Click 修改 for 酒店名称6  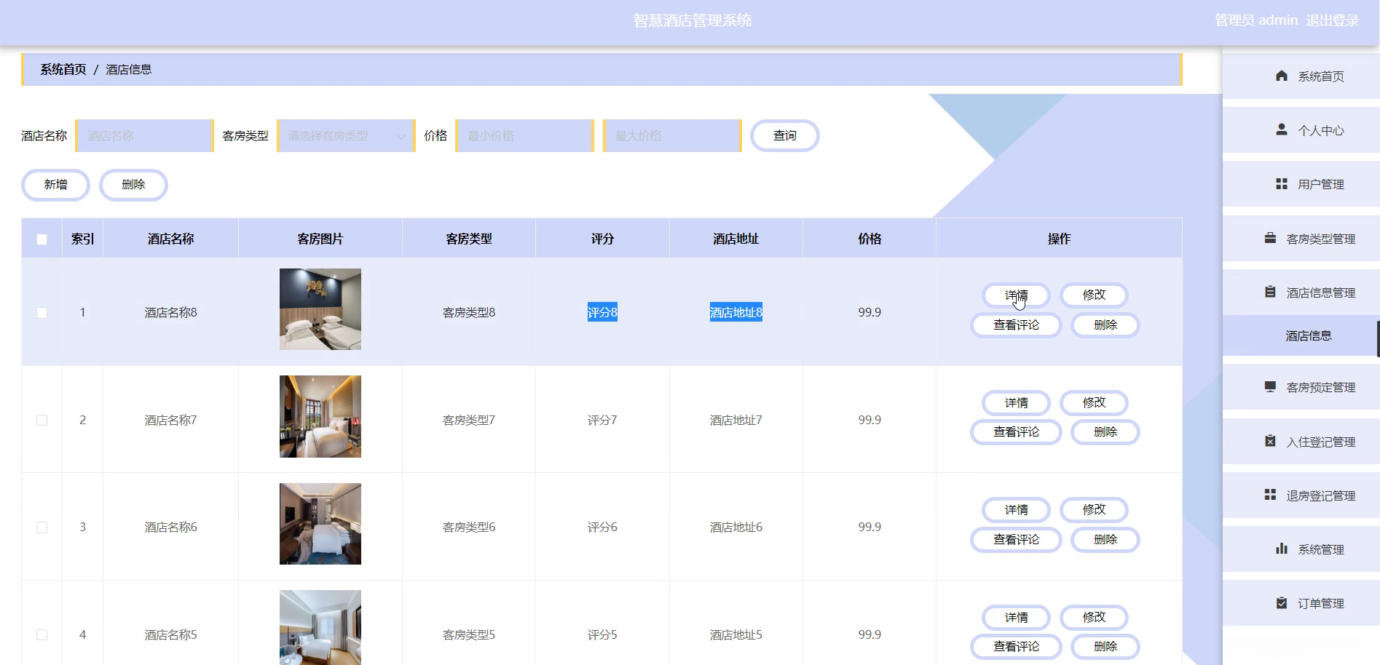(x=1094, y=510)
